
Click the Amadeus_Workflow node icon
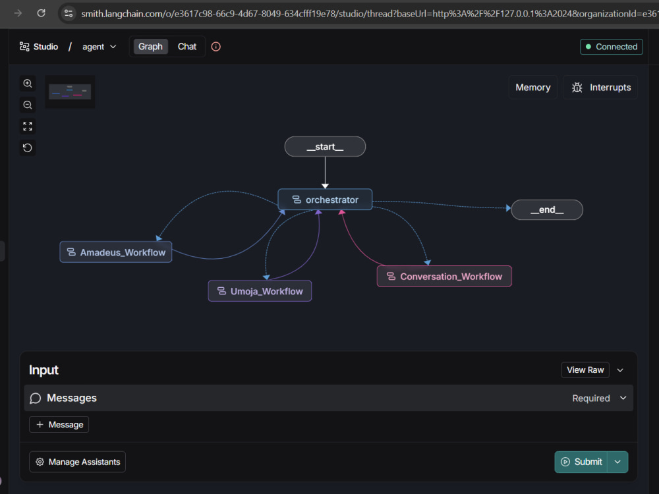71,252
